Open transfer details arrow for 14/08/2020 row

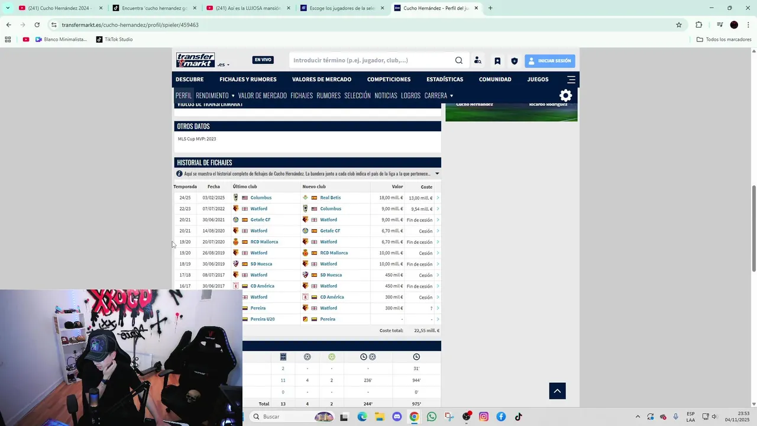[438, 231]
